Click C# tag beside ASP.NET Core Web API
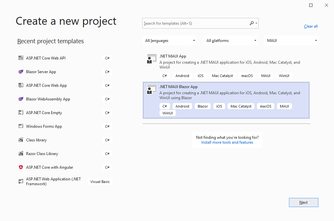The height and width of the screenshot is (221, 334). coord(107,58)
